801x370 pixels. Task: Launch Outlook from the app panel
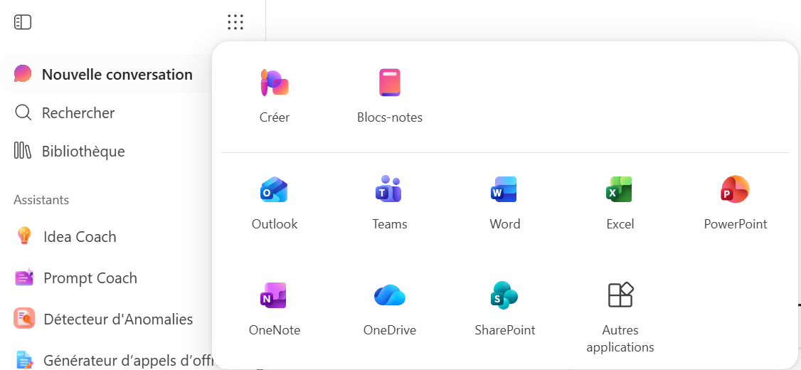pyautogui.click(x=275, y=189)
